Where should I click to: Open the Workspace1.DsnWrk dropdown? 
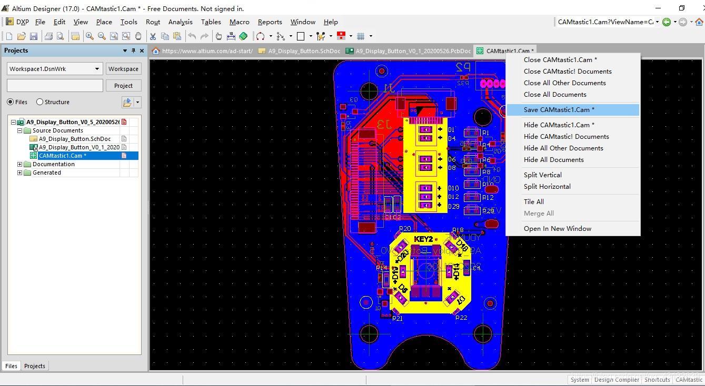click(x=54, y=69)
